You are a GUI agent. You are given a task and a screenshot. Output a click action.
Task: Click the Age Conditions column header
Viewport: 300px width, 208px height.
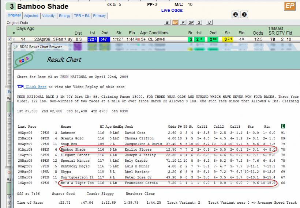click(x=154, y=33)
